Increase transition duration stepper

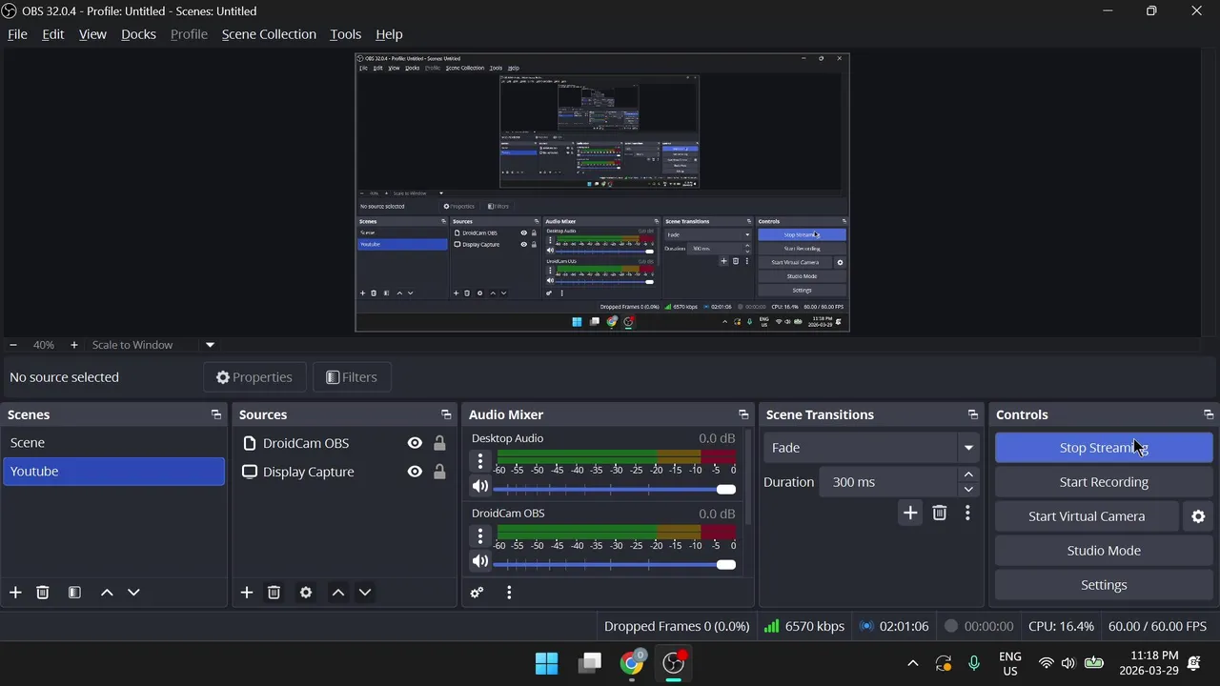968,474
